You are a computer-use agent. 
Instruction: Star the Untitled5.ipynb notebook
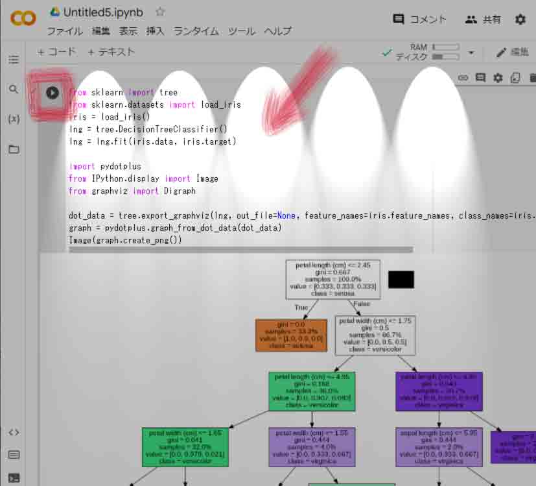pyautogui.click(x=161, y=12)
